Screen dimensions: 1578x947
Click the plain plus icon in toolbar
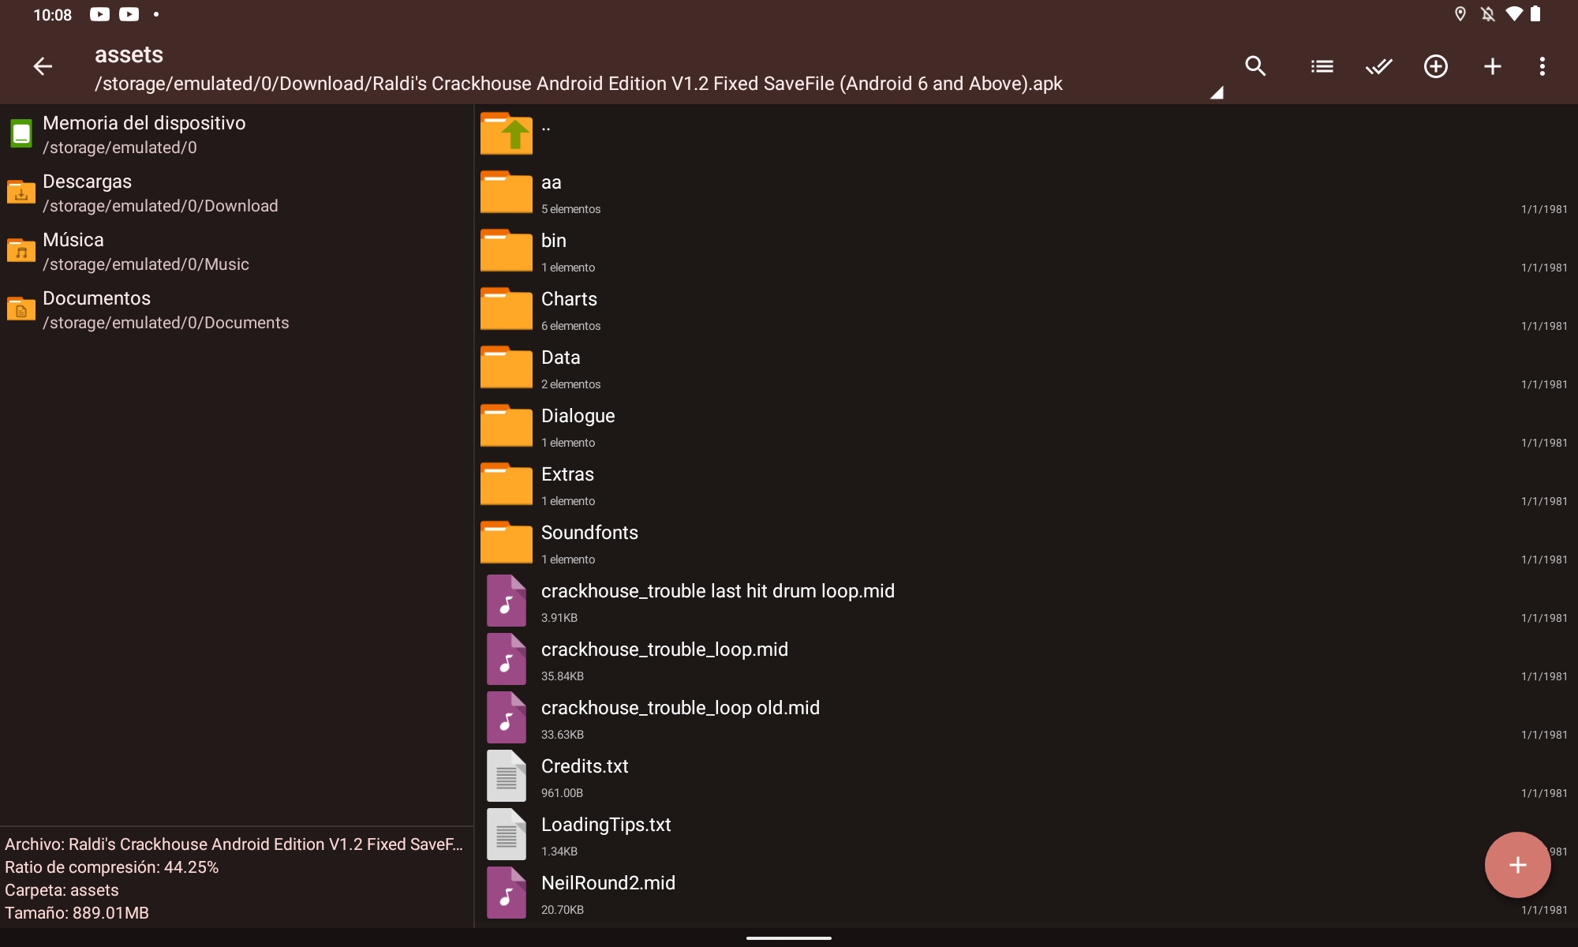(x=1492, y=66)
